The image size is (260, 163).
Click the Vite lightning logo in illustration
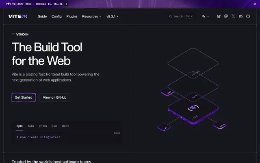click(193, 108)
